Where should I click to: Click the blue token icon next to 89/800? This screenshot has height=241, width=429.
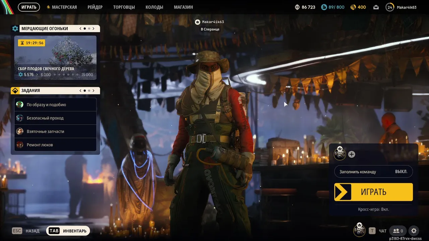click(324, 7)
